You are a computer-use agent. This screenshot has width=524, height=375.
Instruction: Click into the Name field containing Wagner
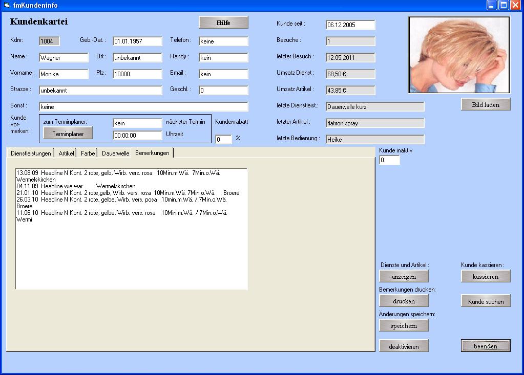tap(64, 58)
